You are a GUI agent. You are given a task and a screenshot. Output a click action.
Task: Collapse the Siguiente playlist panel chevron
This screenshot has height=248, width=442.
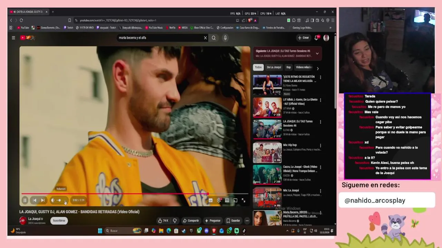pos(317,53)
